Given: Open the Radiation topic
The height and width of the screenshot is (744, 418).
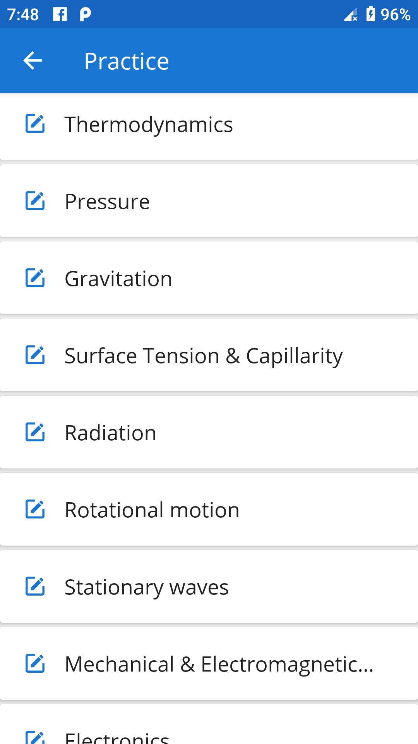Looking at the screenshot, I should pos(111,433).
